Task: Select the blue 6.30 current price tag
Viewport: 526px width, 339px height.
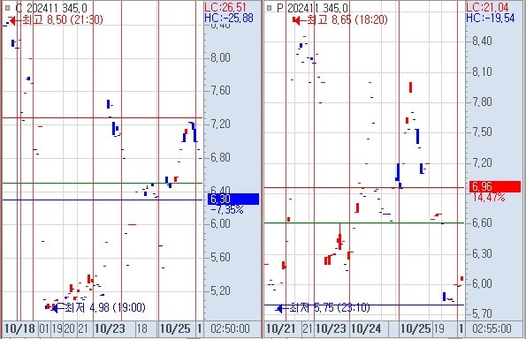Action: (x=233, y=199)
